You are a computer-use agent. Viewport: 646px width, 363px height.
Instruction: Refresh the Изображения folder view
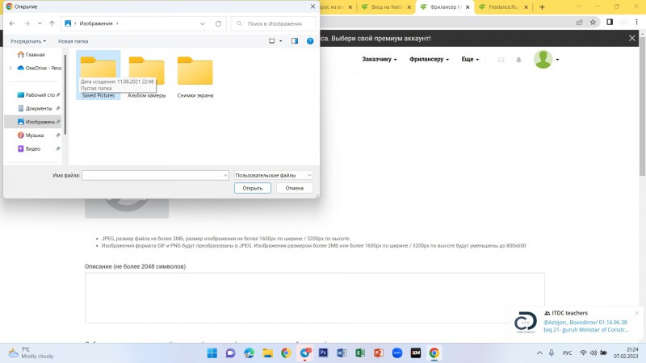(218, 24)
